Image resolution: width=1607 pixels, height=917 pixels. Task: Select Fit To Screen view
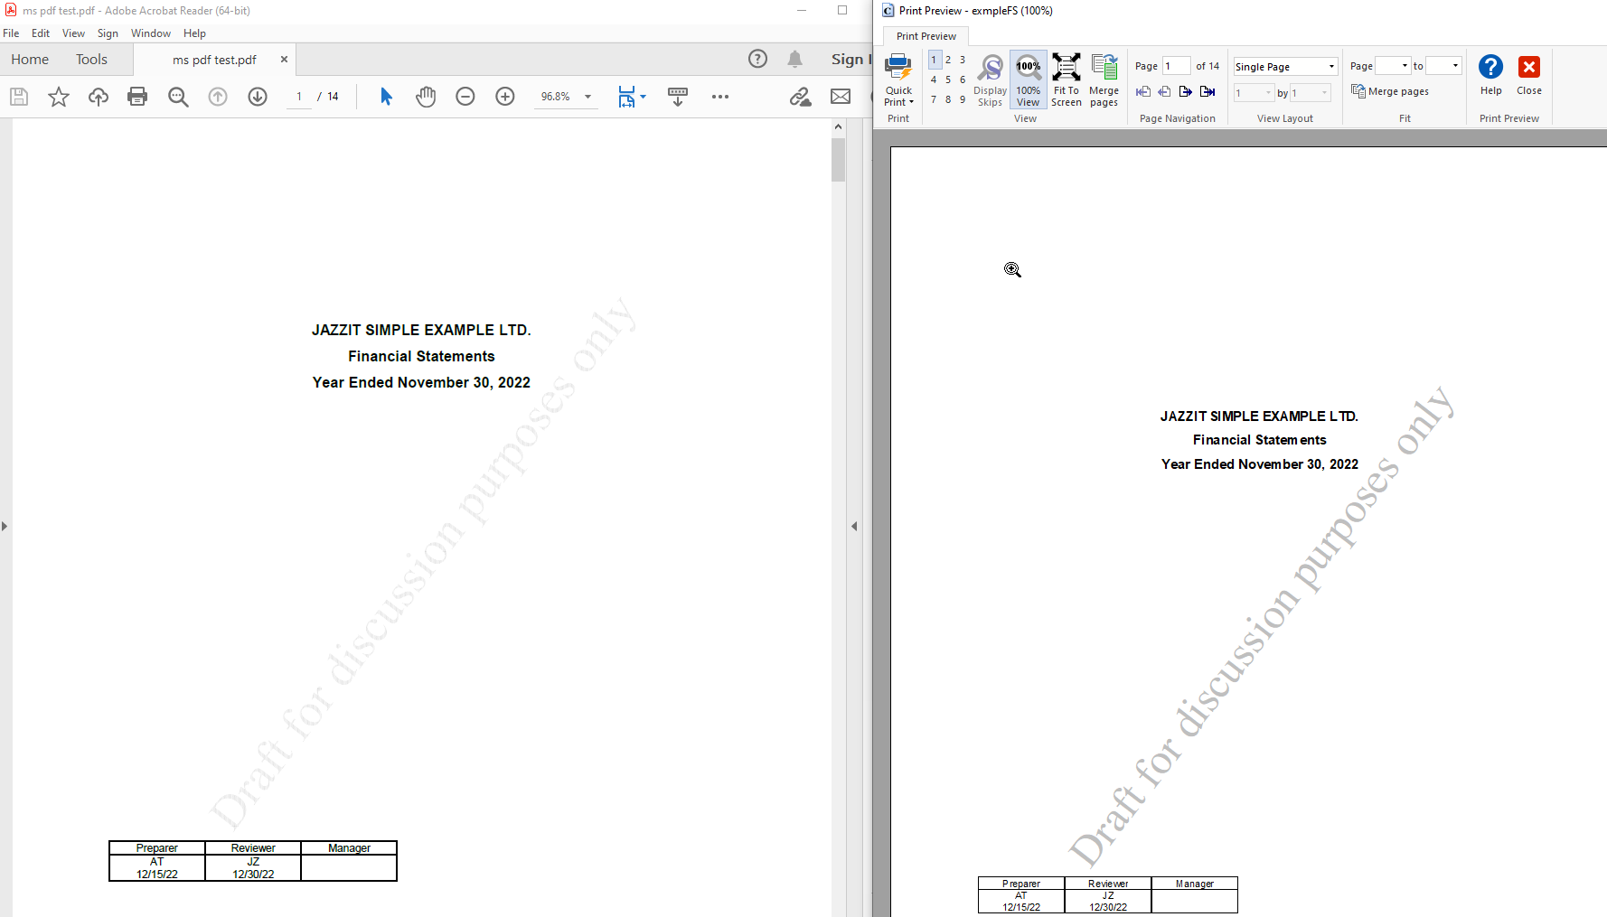coord(1067,80)
